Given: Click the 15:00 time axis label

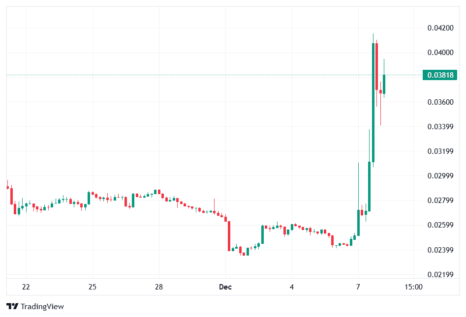Looking at the screenshot, I should click(413, 287).
